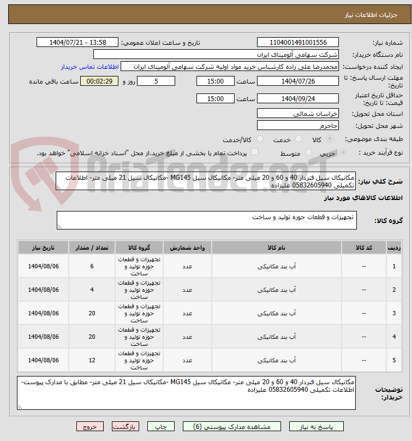Select the کالا radio button
This screenshot has width=412, height=441.
(330, 139)
